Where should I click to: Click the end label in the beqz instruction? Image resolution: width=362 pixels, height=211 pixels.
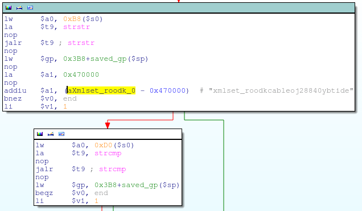(x=101, y=193)
